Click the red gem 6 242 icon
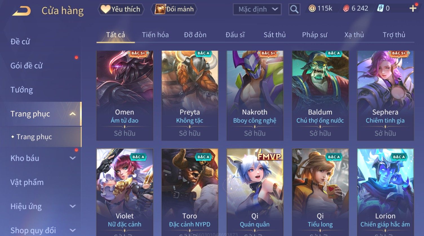 [x=346, y=8]
